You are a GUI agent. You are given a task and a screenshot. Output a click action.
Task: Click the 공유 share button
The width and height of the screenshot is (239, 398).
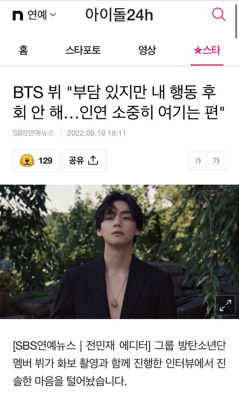click(x=84, y=160)
